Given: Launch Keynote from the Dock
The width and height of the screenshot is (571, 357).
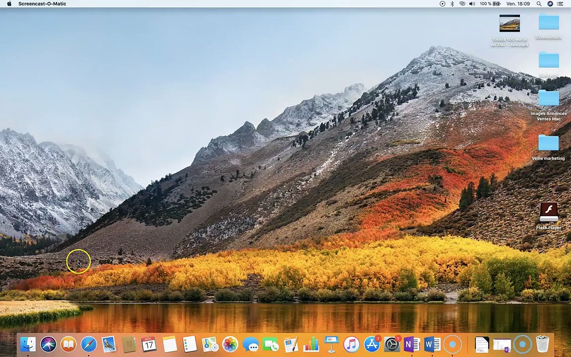Looking at the screenshot, I should click(x=332, y=344).
